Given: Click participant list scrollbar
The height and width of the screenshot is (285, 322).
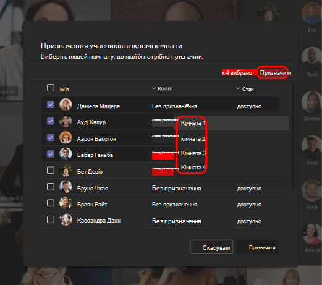Looking at the screenshot, I should pos(293,135).
